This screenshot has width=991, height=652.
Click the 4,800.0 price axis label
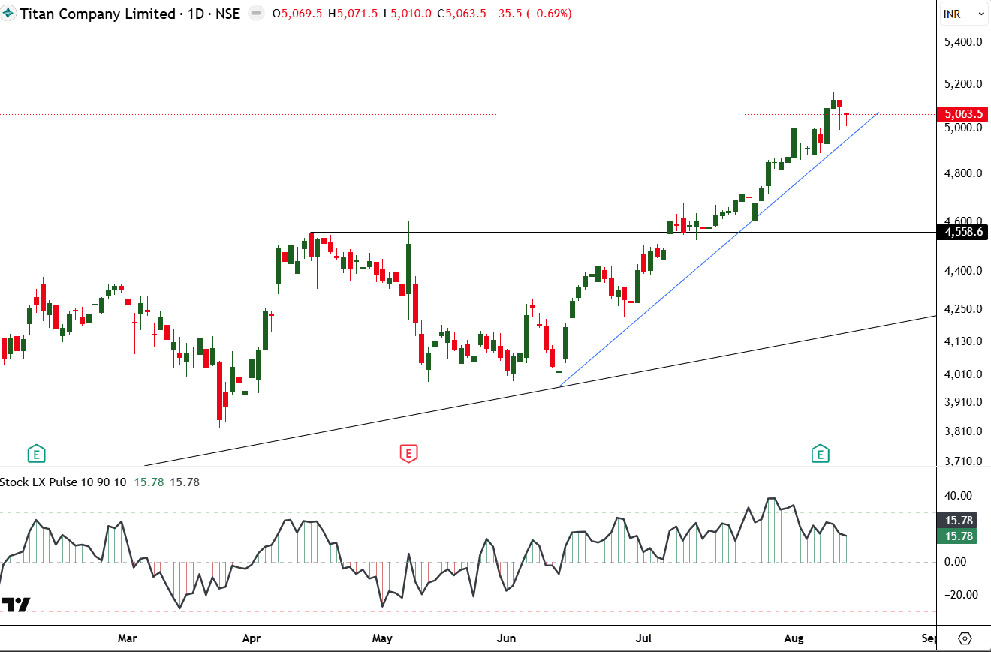click(963, 173)
